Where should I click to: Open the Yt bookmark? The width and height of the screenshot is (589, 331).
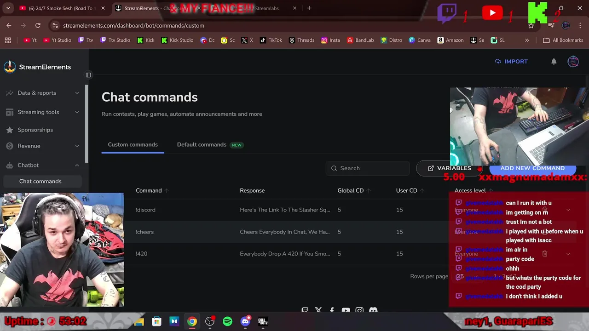(x=30, y=40)
